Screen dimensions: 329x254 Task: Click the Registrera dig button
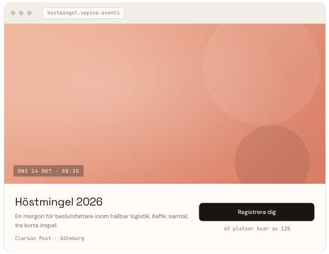[x=257, y=212]
